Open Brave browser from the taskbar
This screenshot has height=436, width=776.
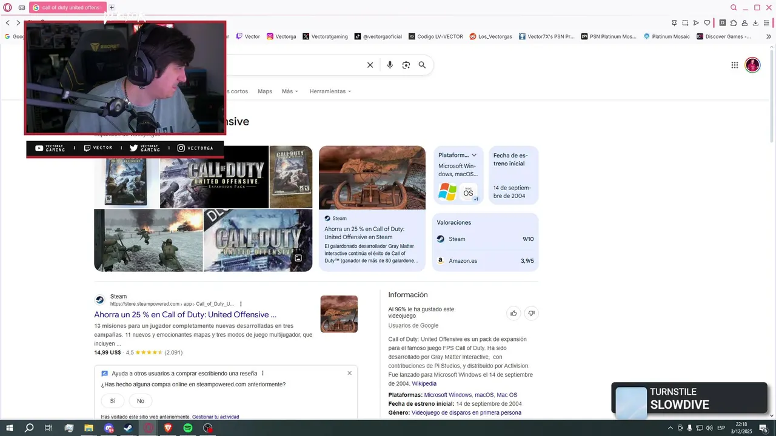coord(168,428)
